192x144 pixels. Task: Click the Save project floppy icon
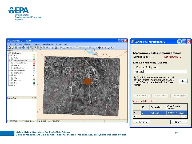pos(16,47)
